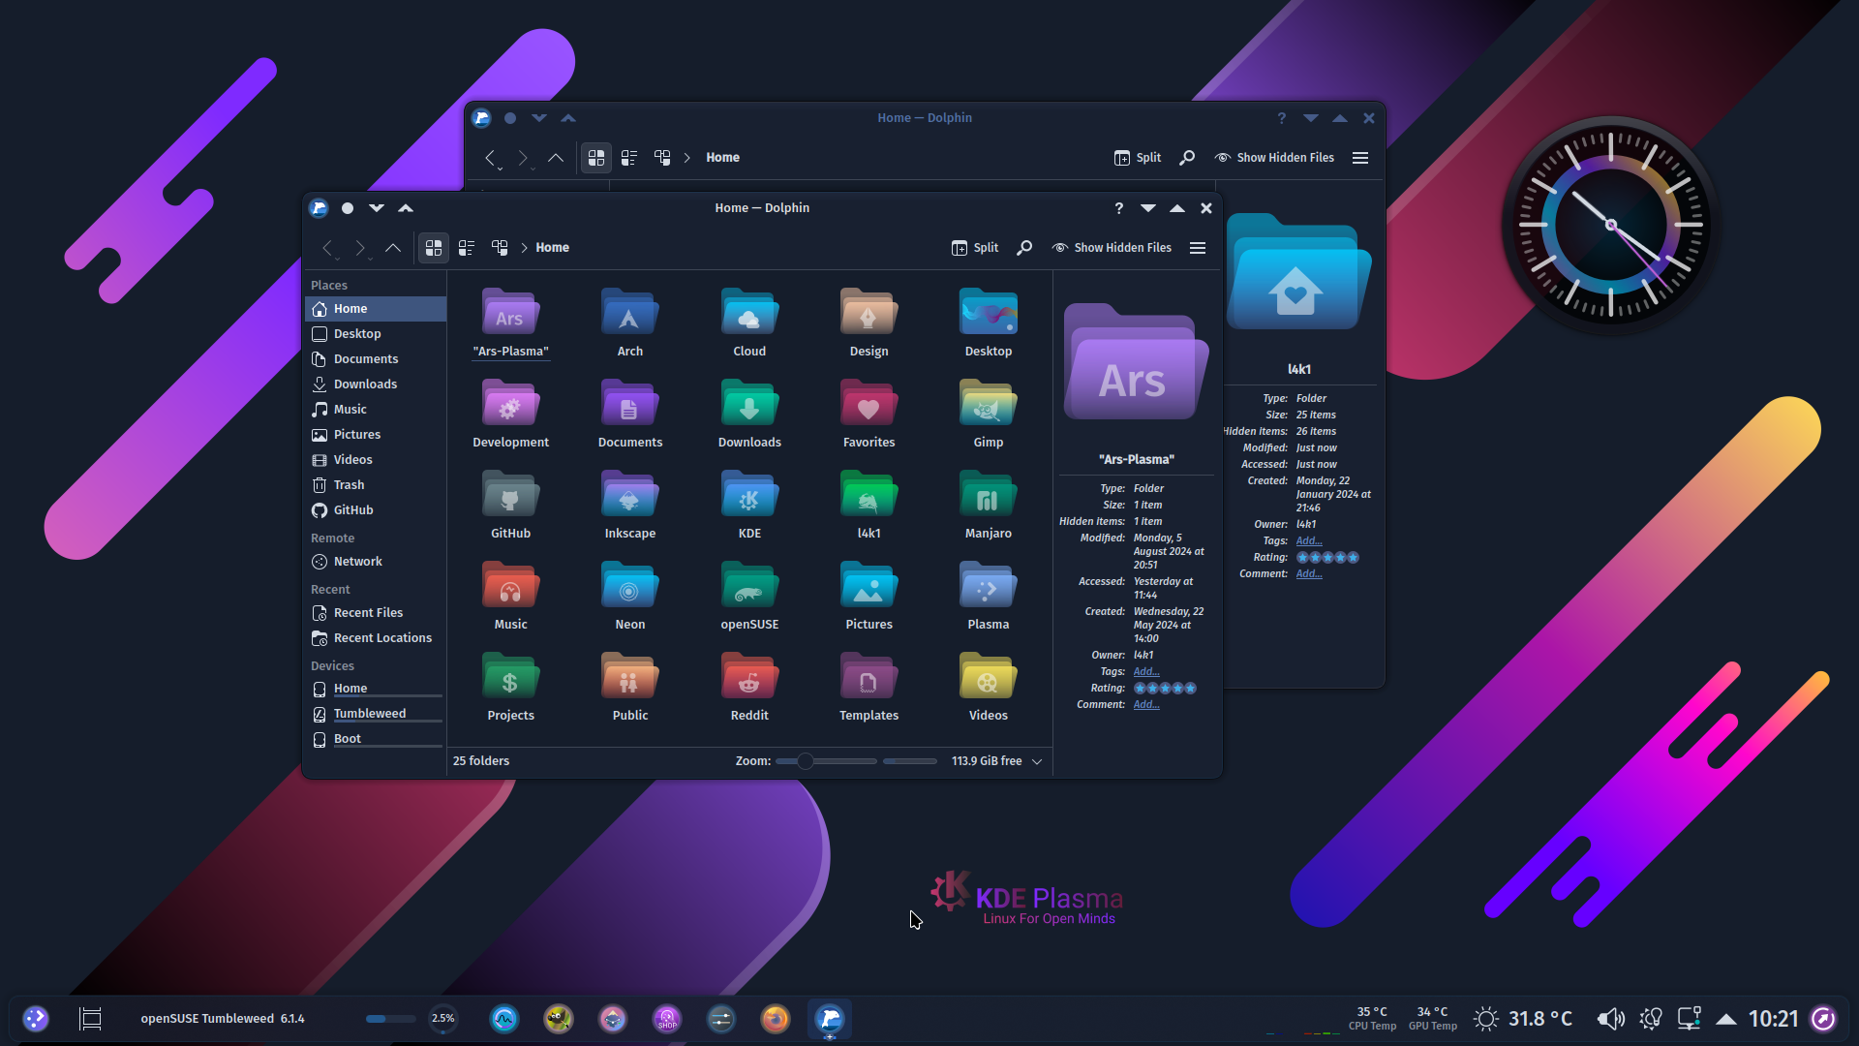The height and width of the screenshot is (1046, 1859).
Task: Click Add comment link in back window panel
Action: coord(1309,574)
